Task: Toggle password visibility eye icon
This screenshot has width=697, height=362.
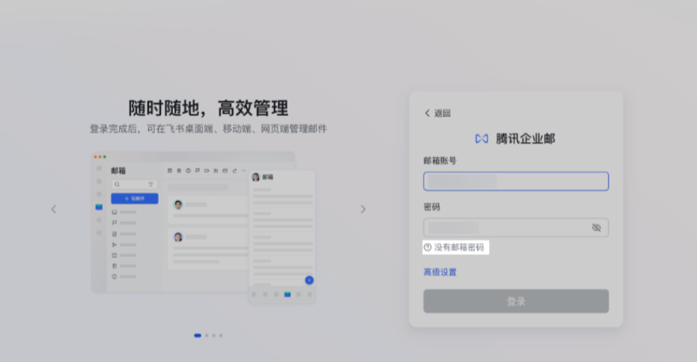Action: point(596,227)
